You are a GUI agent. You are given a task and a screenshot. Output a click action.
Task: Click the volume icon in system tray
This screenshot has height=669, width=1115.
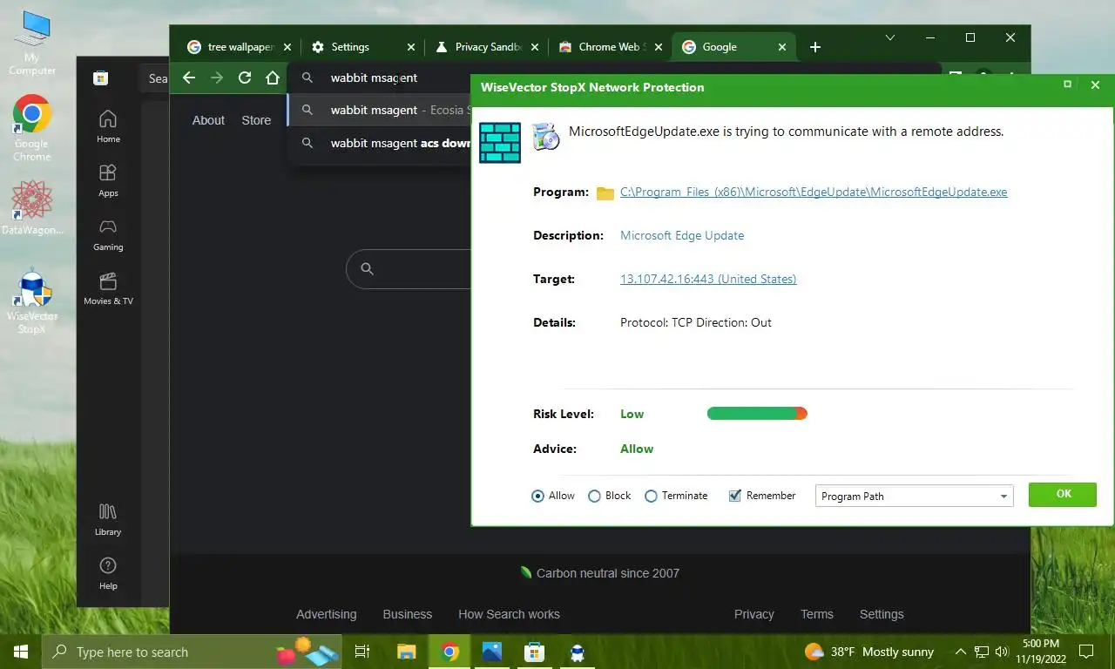[1002, 652]
